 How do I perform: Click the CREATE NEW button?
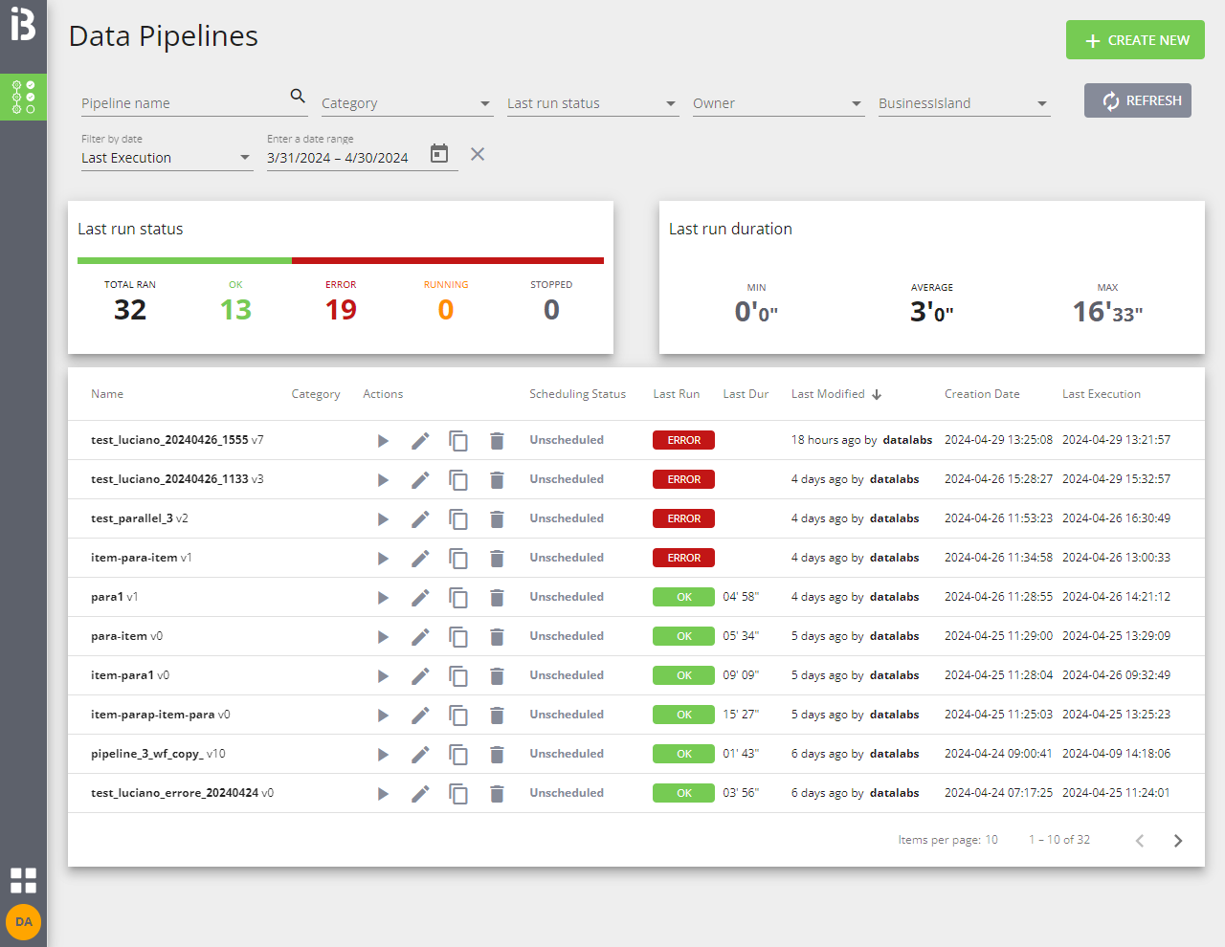[1135, 39]
